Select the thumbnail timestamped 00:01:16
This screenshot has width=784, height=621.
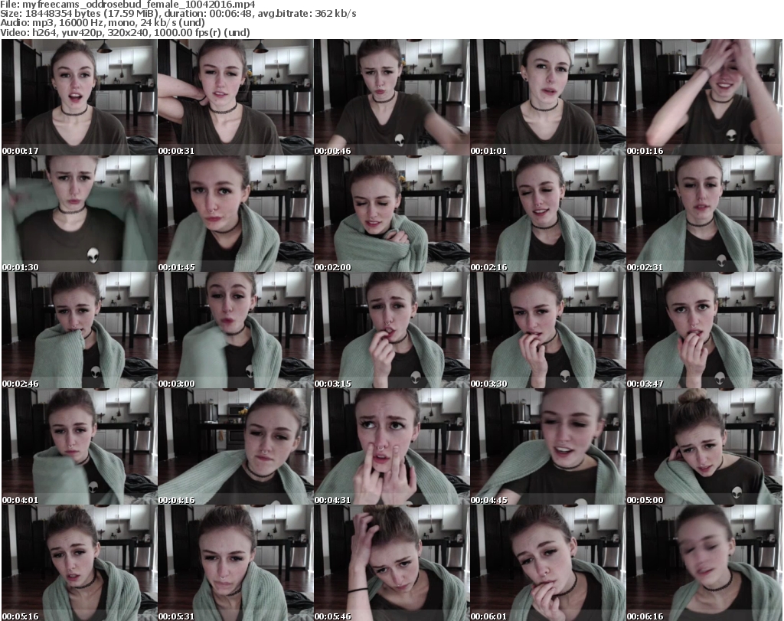click(704, 98)
